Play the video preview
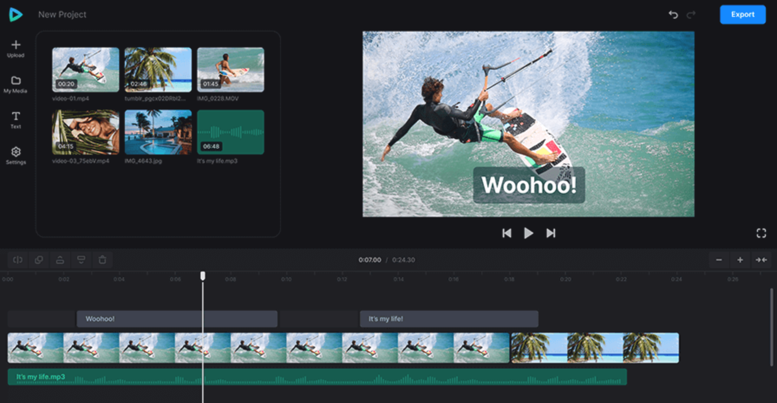 [x=528, y=233]
